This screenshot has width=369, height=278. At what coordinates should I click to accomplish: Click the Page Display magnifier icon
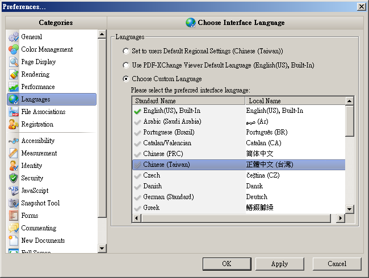14,62
